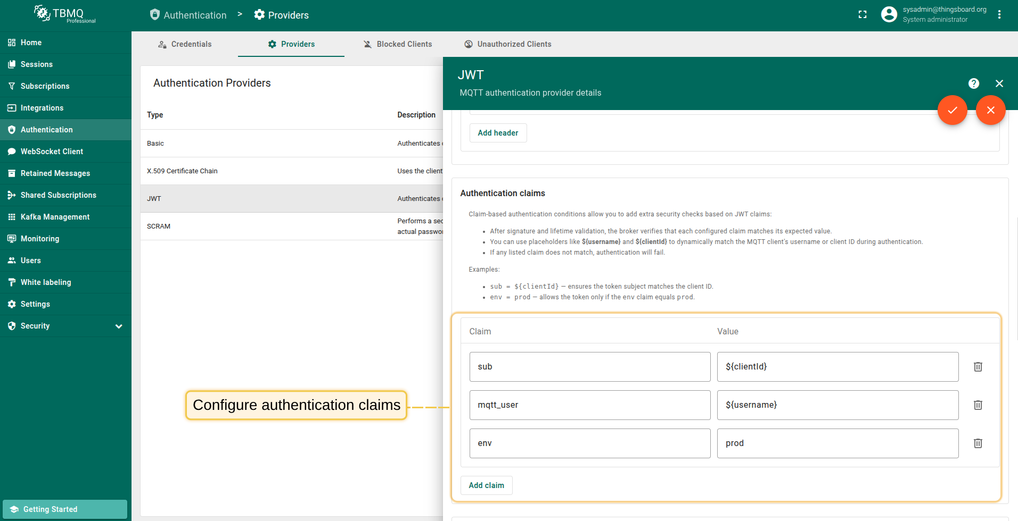1018x521 pixels.
Task: Click the mqtt_user claim name field
Action: click(589, 405)
